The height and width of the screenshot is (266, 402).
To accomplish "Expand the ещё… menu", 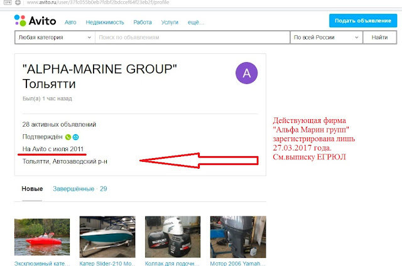I will (x=196, y=23).
